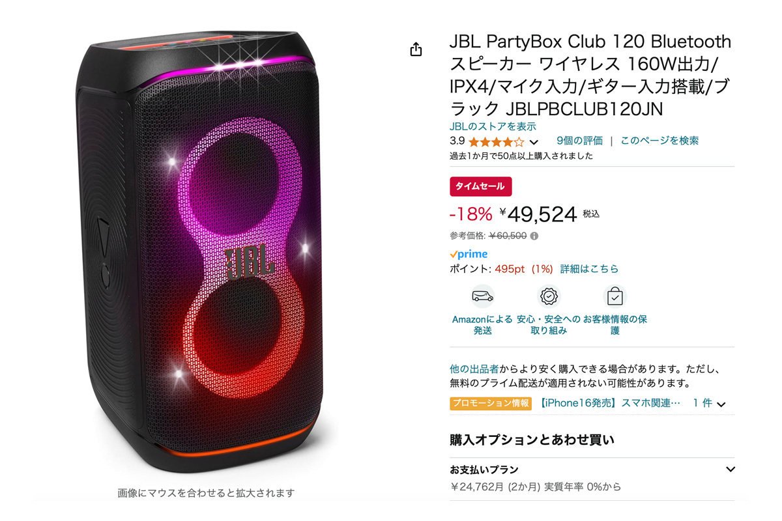Screen dimensions: 782x521
Task: Open the 9個の評価 reviews link
Action: (579, 141)
